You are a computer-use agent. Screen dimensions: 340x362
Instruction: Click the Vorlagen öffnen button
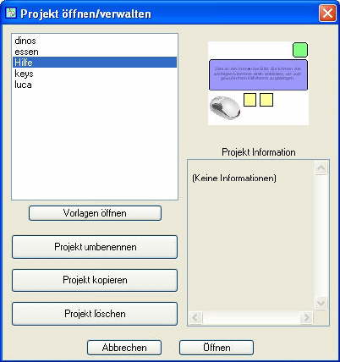pos(95,213)
